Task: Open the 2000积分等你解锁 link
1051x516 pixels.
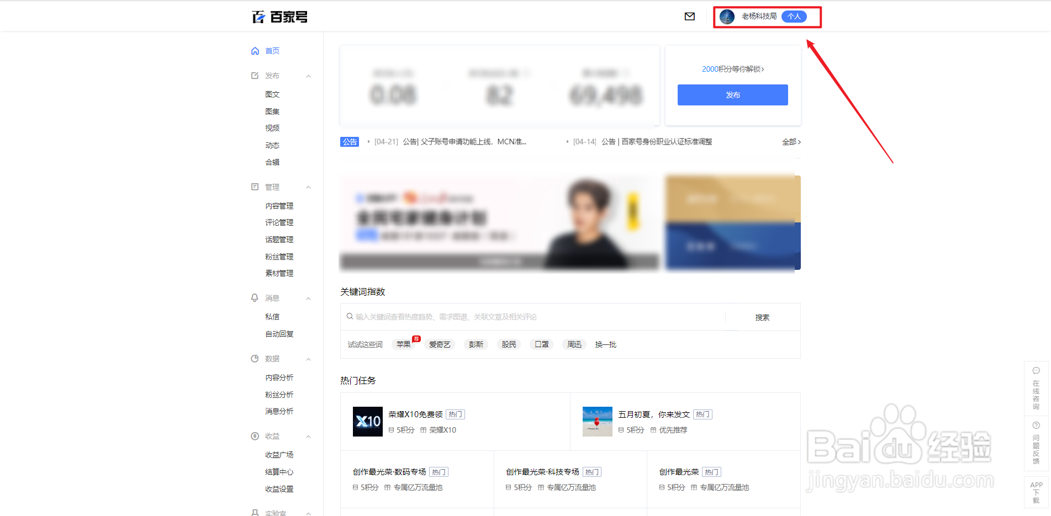Action: (x=733, y=69)
